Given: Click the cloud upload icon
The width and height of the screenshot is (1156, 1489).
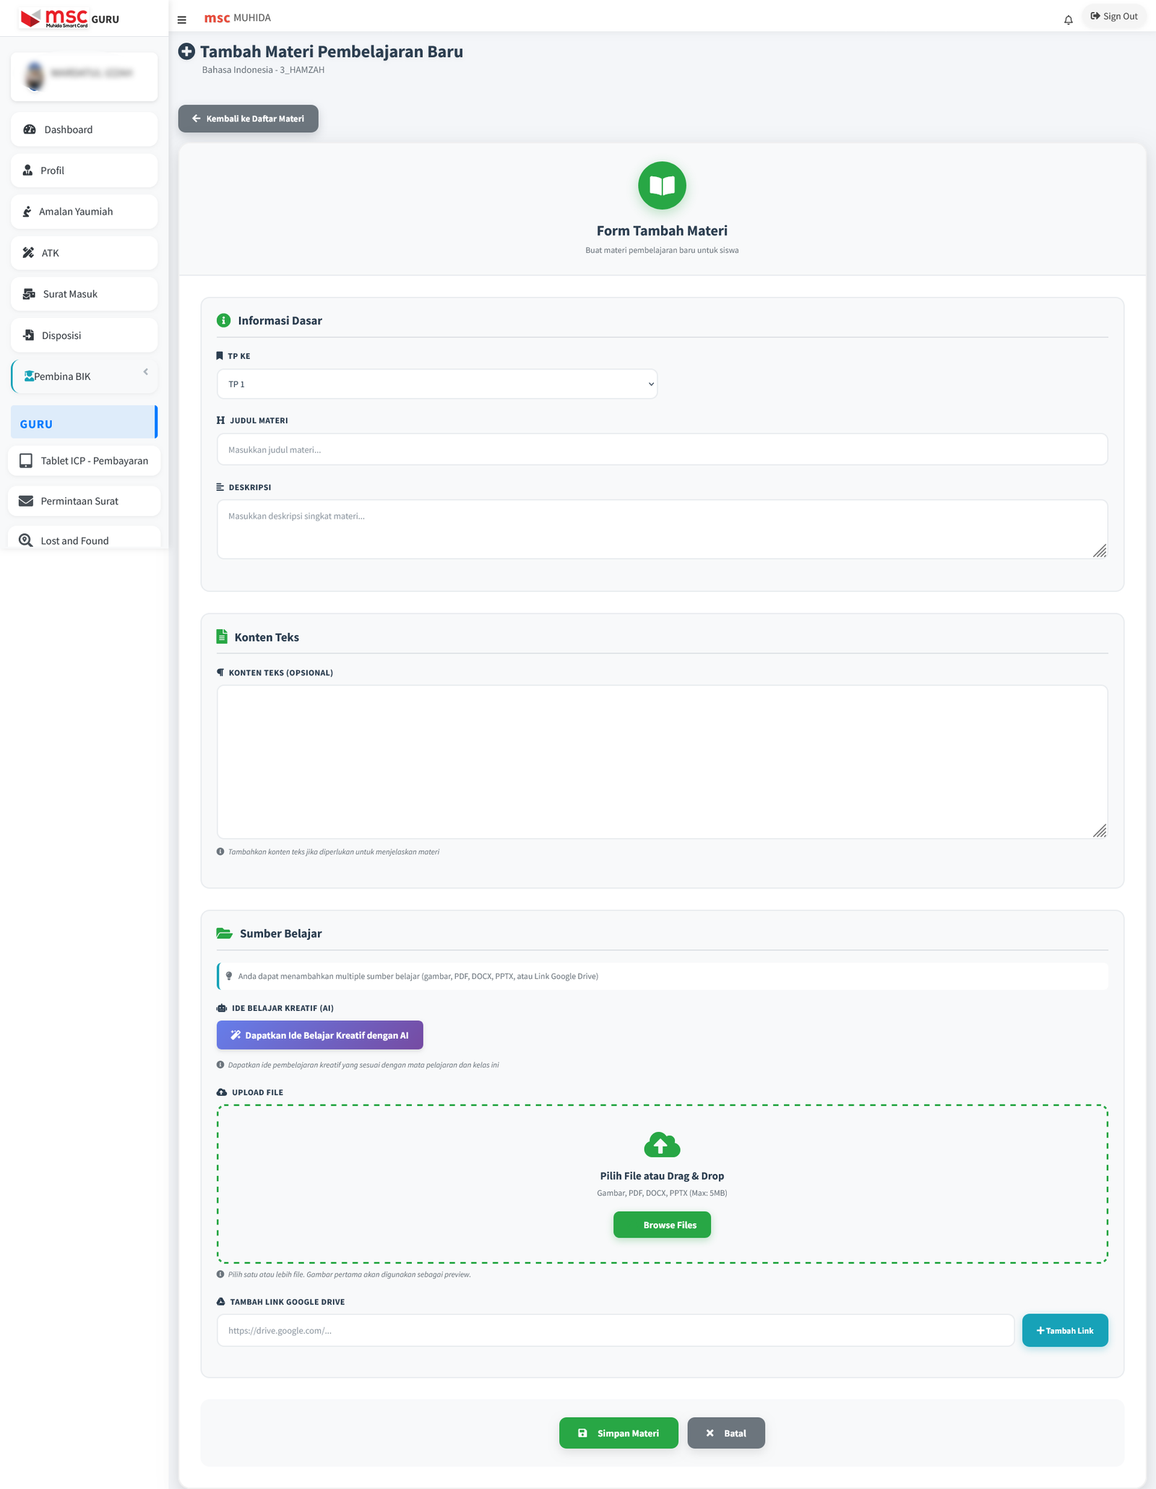Looking at the screenshot, I should pyautogui.click(x=661, y=1145).
